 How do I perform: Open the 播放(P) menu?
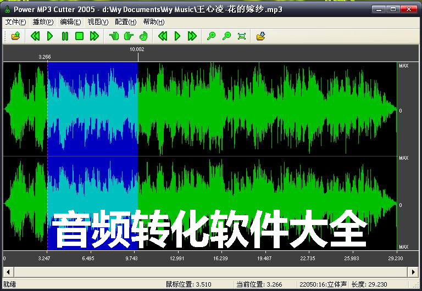pyautogui.click(x=43, y=22)
